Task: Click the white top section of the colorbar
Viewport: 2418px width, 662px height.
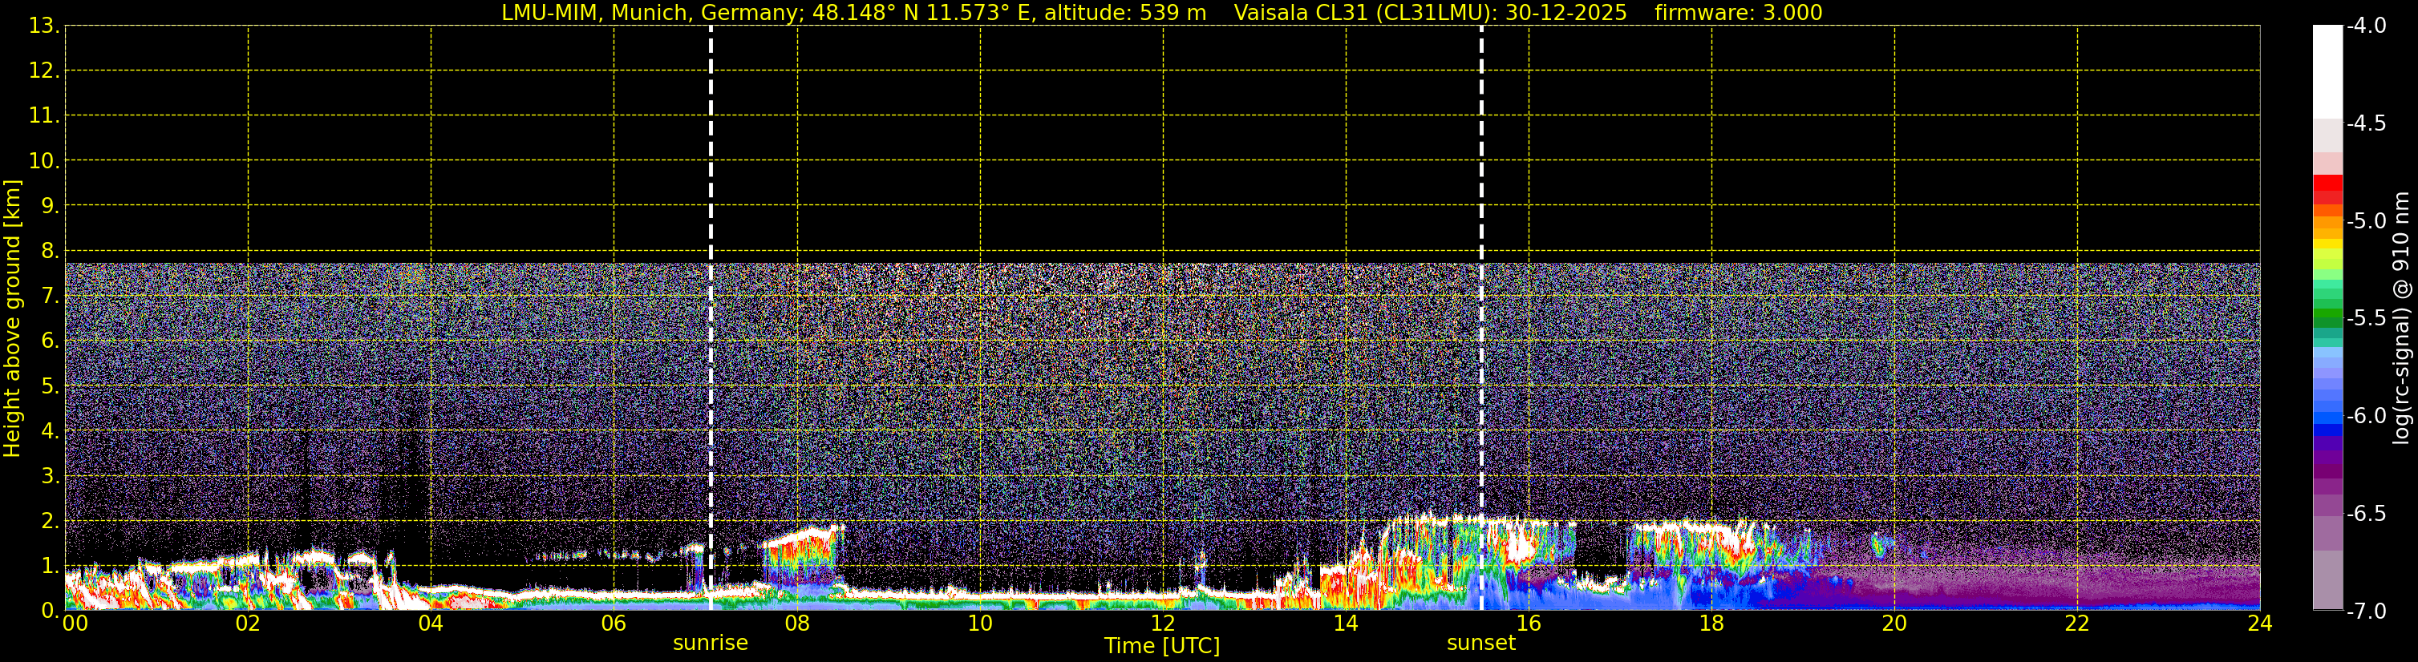Action: 2327,71
